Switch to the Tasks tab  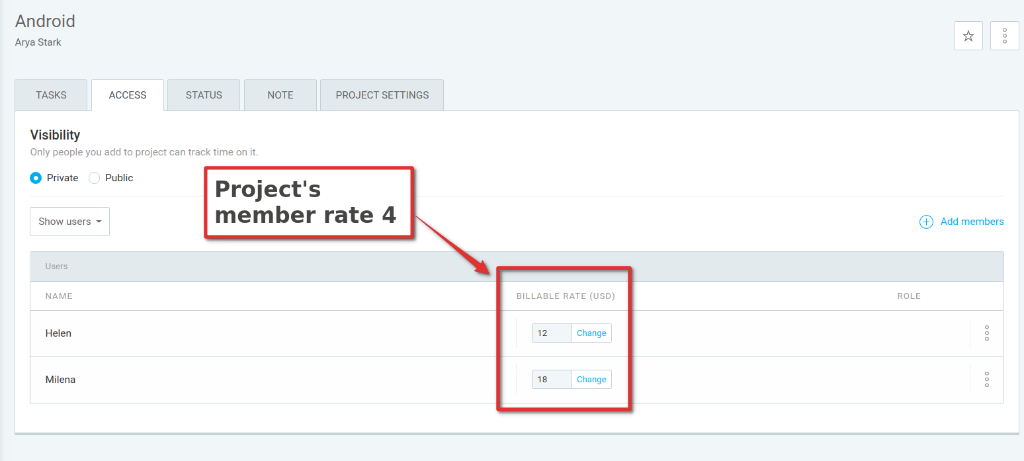pyautogui.click(x=51, y=95)
